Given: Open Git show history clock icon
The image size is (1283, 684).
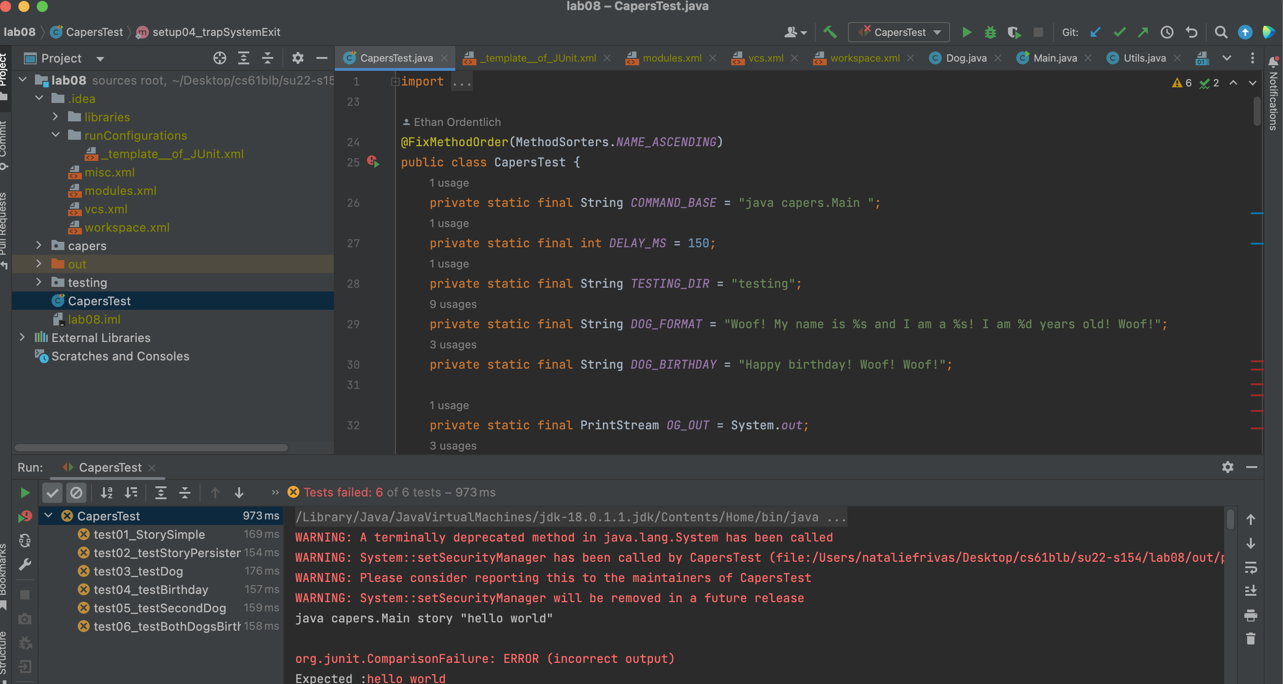Looking at the screenshot, I should [x=1167, y=32].
